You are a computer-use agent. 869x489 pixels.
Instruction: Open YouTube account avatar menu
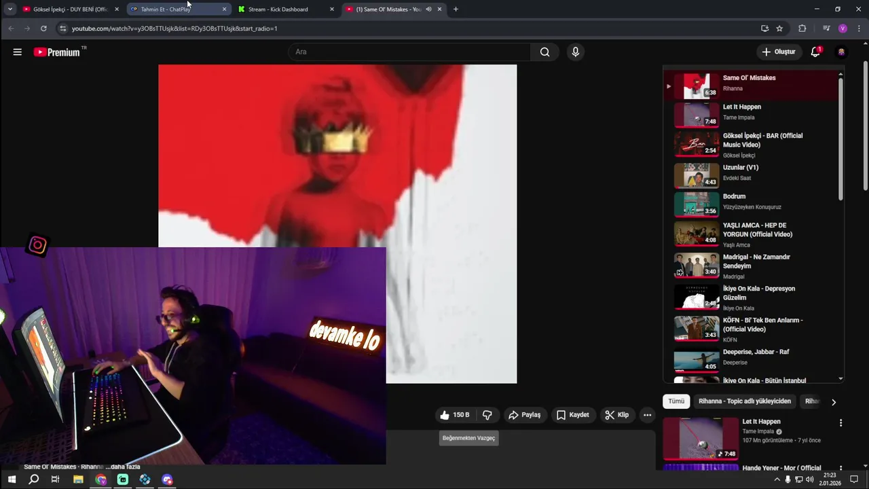tap(841, 52)
